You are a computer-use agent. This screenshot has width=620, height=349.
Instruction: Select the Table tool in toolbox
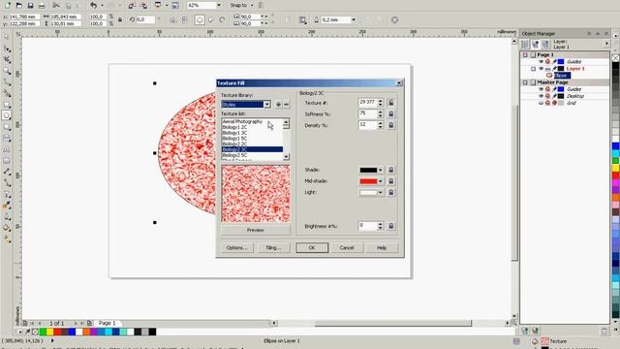point(7,161)
